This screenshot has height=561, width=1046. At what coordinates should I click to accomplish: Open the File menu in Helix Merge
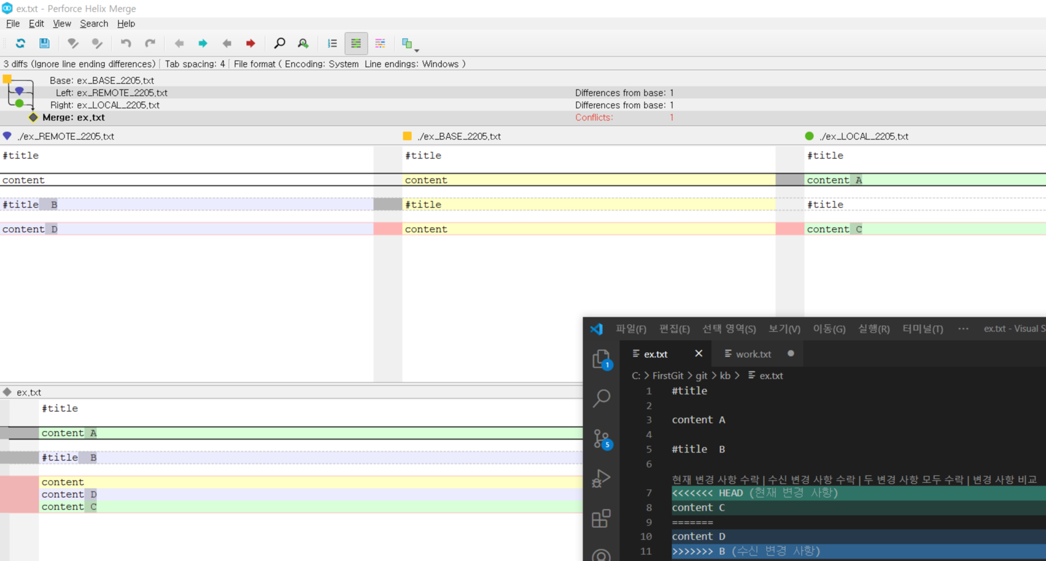(13, 23)
